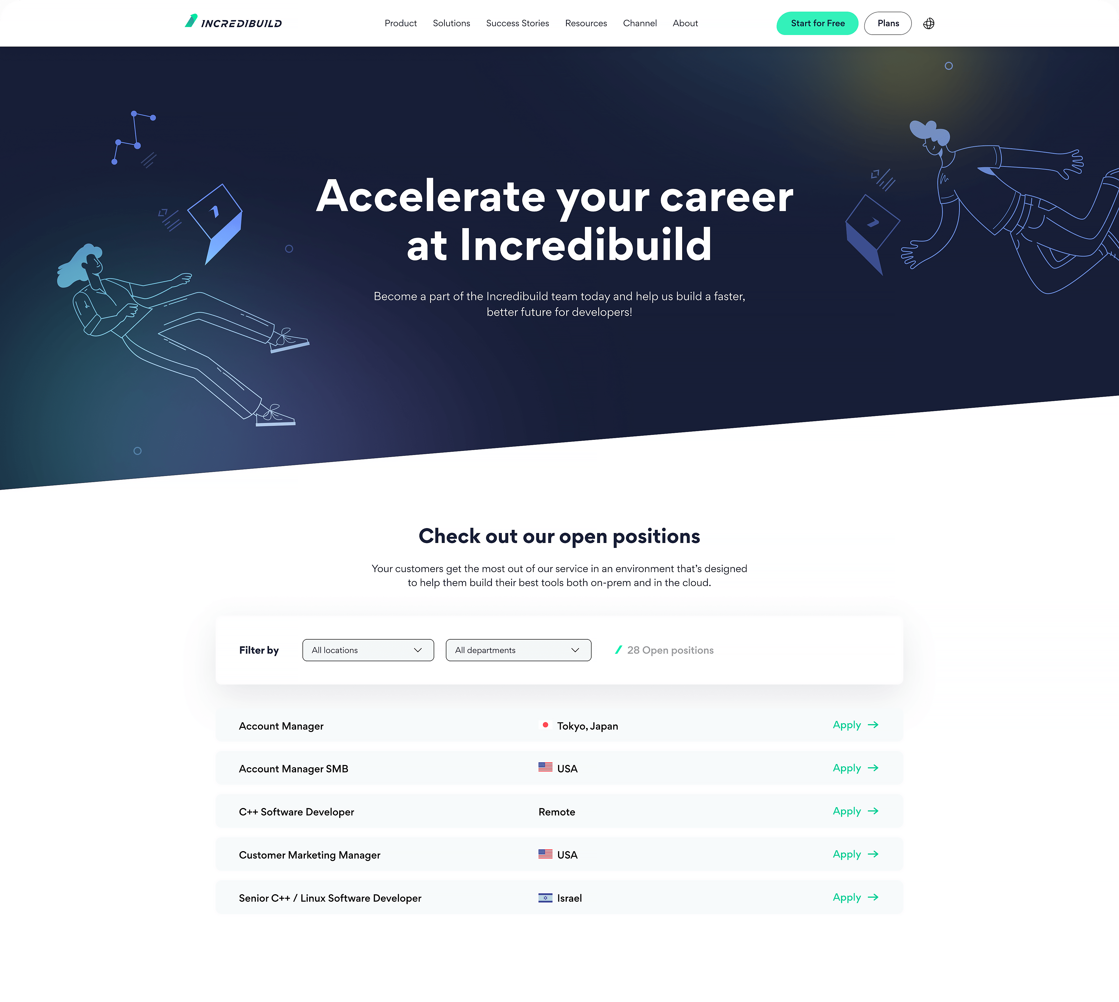Click the Japan flag icon on Account Manager
Viewport: 1119px width, 1002px height.
[x=545, y=724]
